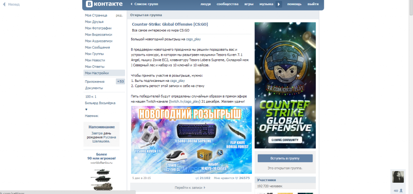This screenshot has width=413, height=194.
Task: Click the repost megaphone icon
Action: click(x=197, y=178)
